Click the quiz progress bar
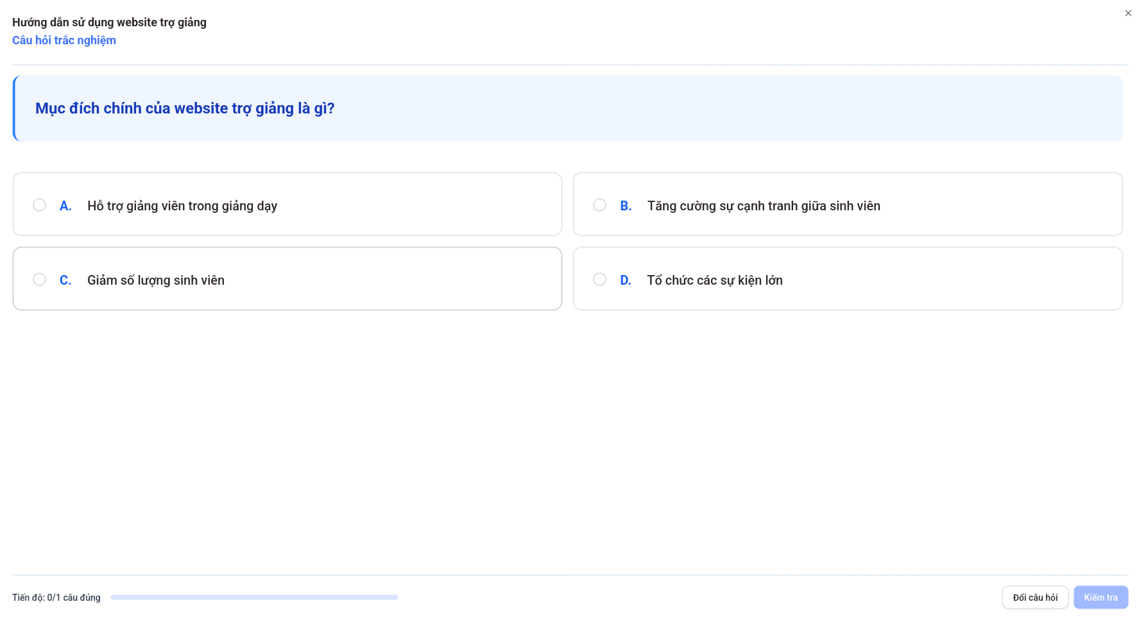The width and height of the screenshot is (1139, 620). (x=254, y=598)
